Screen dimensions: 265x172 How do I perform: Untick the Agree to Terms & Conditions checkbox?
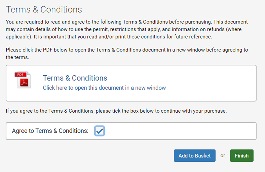[x=100, y=131]
